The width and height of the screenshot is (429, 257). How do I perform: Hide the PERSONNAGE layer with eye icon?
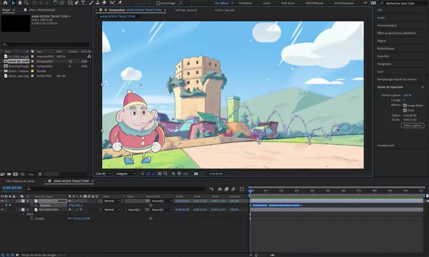coord(3,201)
